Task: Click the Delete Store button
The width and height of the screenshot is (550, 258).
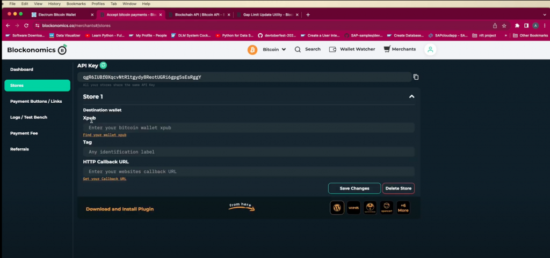Action: 399,188
